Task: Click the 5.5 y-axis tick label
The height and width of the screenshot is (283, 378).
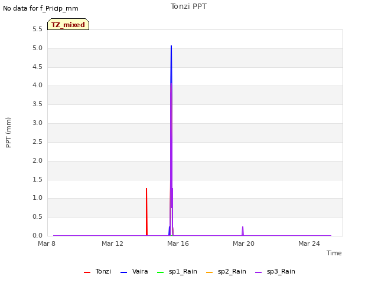Action: (37, 29)
